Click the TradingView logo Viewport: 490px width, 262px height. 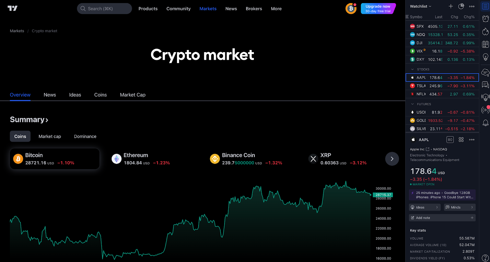[x=13, y=8]
